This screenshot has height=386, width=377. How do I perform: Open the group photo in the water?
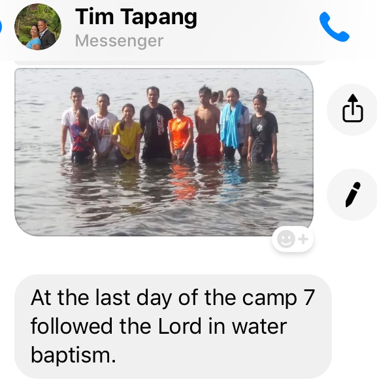(x=164, y=152)
